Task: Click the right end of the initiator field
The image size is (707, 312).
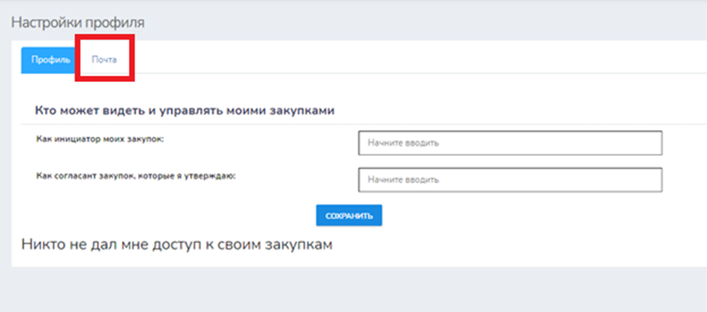Action: 649,143
